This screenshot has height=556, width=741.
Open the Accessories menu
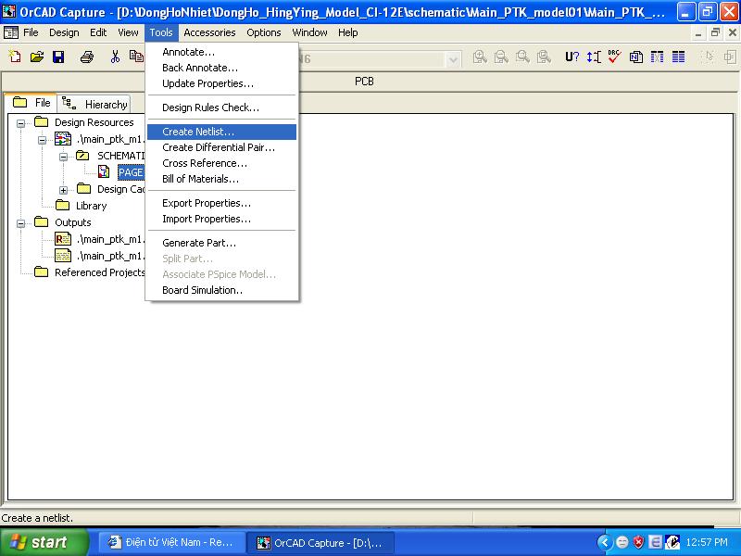[209, 32]
